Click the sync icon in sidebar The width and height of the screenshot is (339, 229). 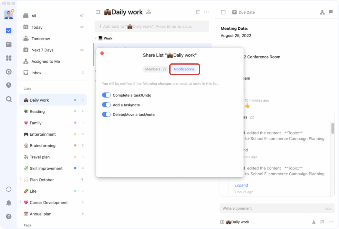pyautogui.click(x=9, y=189)
